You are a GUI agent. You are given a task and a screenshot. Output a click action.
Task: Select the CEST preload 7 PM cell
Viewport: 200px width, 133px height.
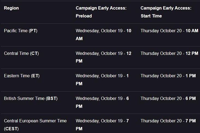pyautogui.click(x=102, y=125)
